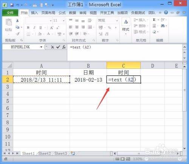The image size is (189, 164).
Task: Click the AutoSum sigma icon
Action: point(154,20)
